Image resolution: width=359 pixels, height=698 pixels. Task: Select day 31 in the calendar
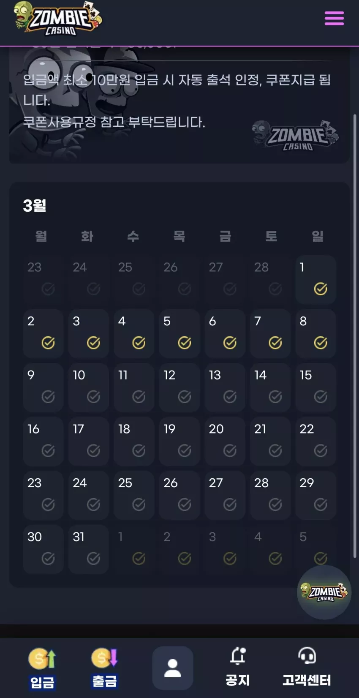click(x=89, y=549)
